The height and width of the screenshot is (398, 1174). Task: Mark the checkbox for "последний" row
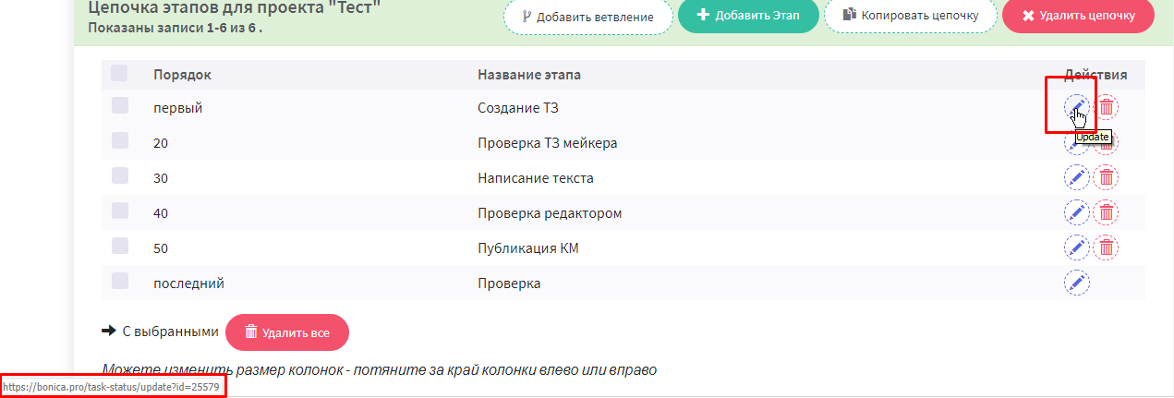coord(120,281)
